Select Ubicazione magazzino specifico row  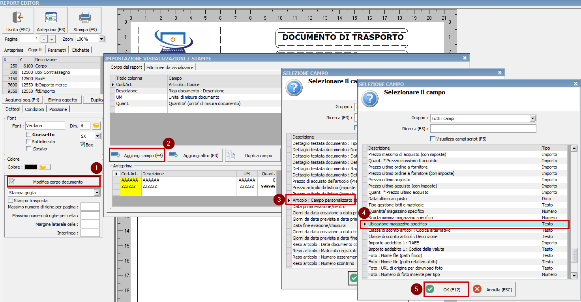point(466,224)
